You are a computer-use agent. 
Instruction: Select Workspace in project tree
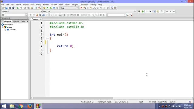click(x=8, y=25)
